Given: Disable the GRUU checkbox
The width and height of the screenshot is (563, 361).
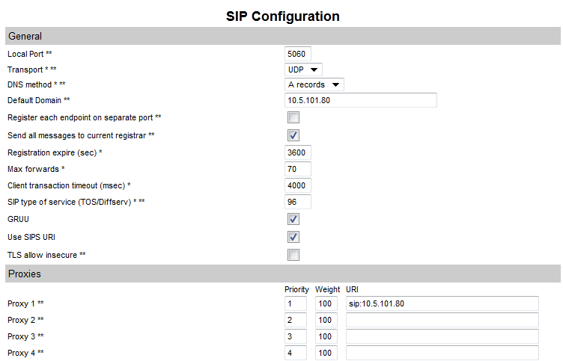Looking at the screenshot, I should click(293, 219).
